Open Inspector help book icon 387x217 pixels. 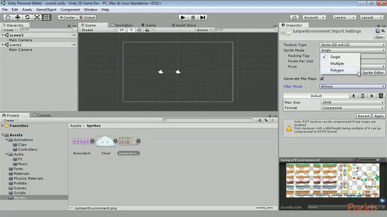[x=378, y=31]
